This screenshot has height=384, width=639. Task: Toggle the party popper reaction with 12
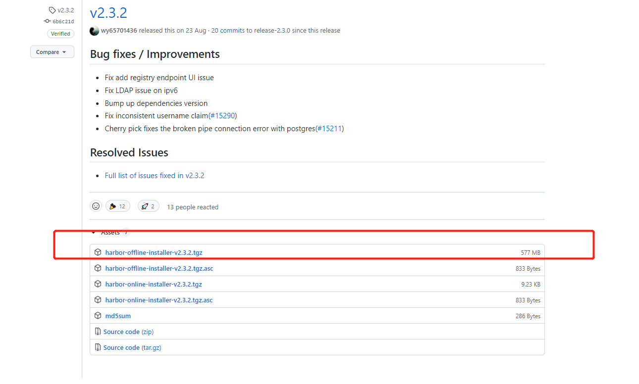coord(118,206)
